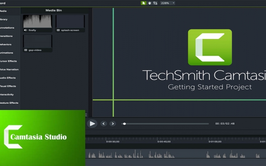Open the Gesture Effects tab
This screenshot has width=266, height=166.
coord(10,103)
